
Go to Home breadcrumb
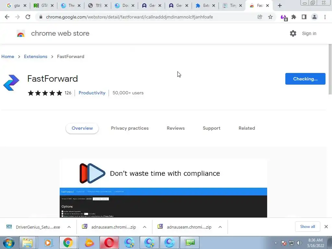pyautogui.click(x=8, y=56)
